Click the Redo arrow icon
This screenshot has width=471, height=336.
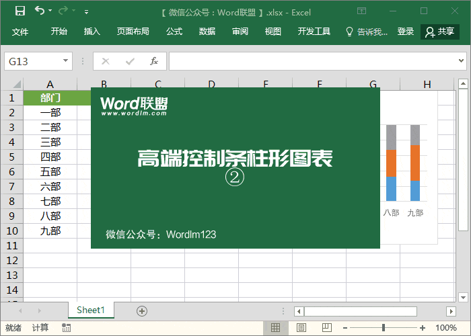pos(63,11)
